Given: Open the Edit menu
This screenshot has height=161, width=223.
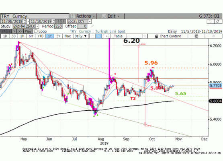Looking at the screenshot, I should coord(110,16).
